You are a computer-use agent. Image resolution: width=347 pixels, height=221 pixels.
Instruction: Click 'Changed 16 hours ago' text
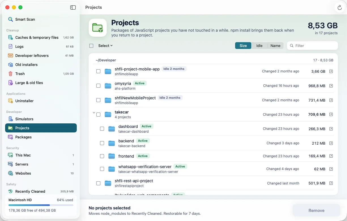tap(281, 86)
